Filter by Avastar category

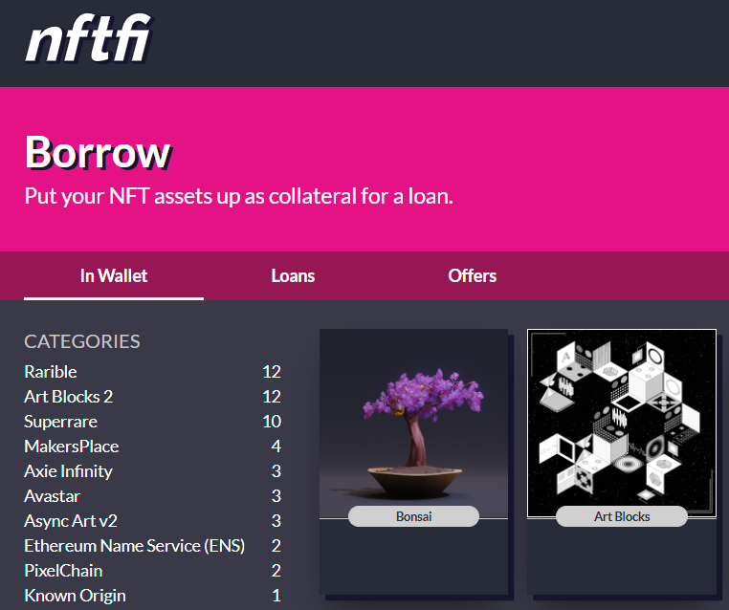tap(52, 496)
